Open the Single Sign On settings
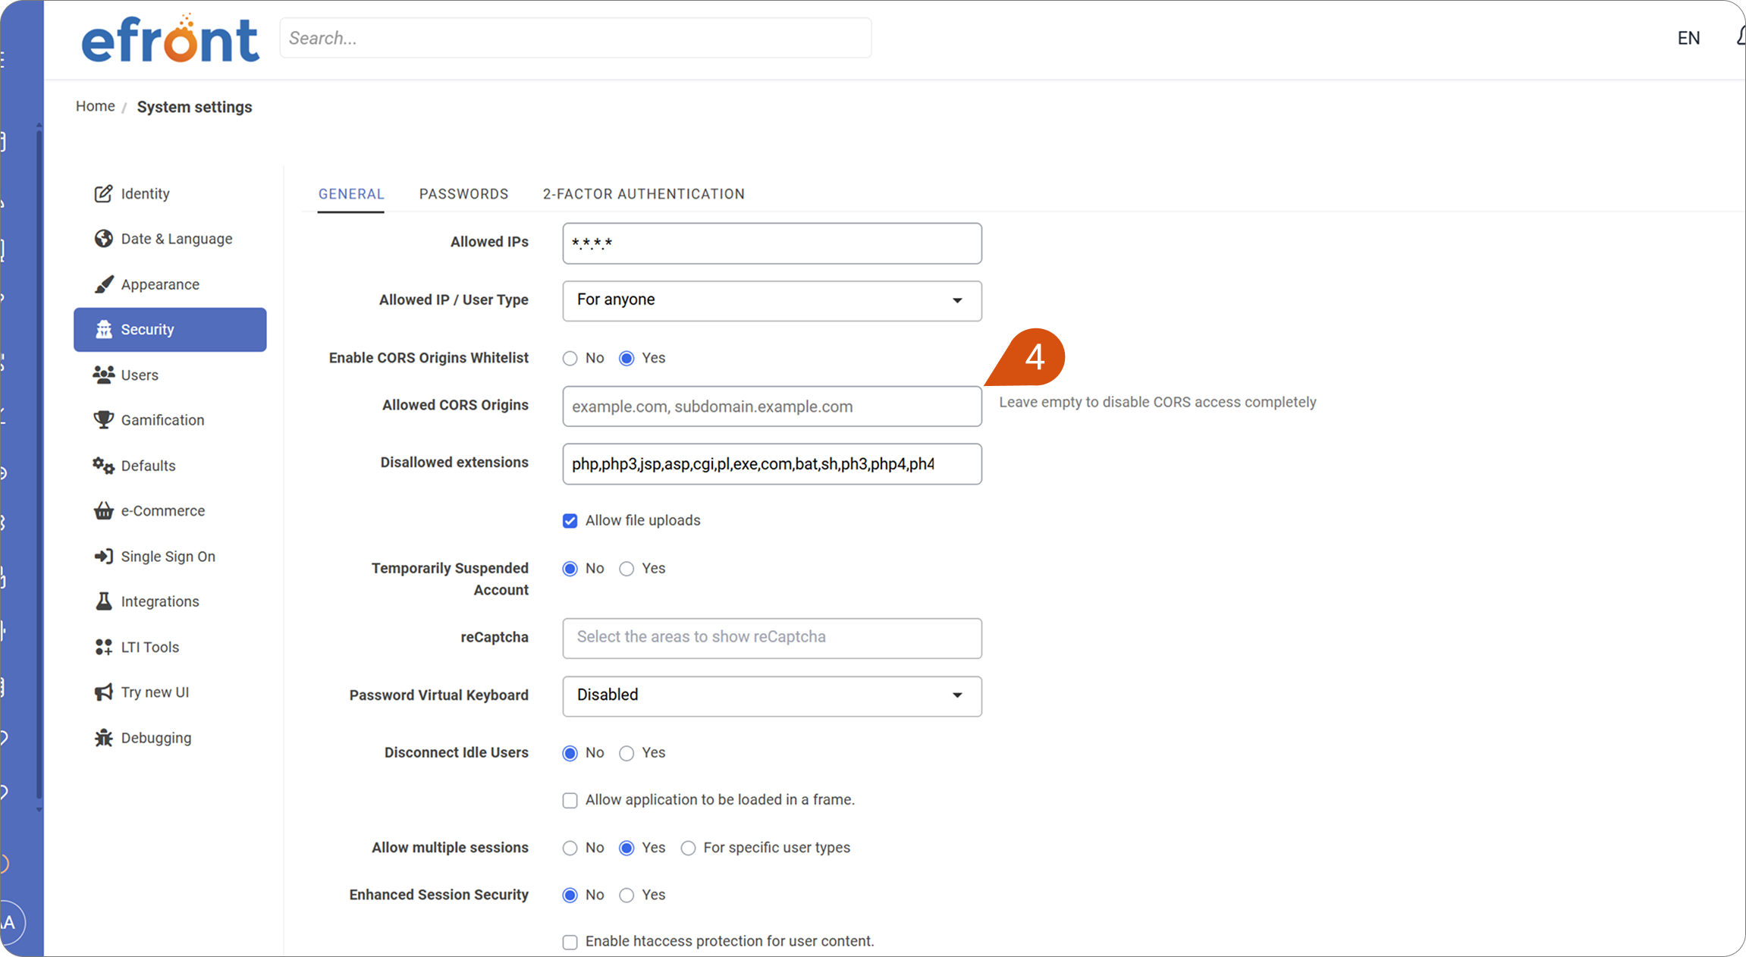This screenshot has width=1746, height=957. click(x=170, y=557)
